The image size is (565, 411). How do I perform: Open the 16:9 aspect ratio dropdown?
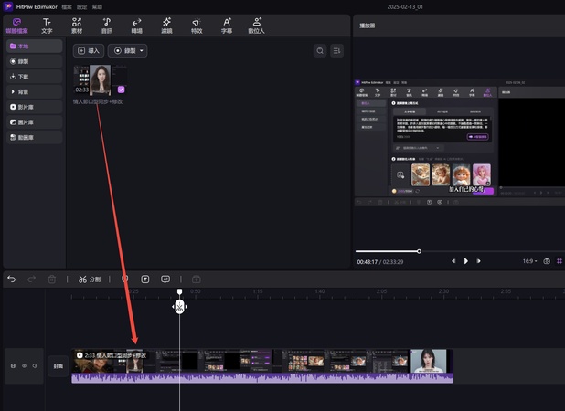(x=529, y=260)
